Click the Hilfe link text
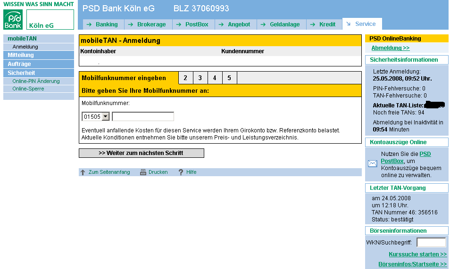 191,172
